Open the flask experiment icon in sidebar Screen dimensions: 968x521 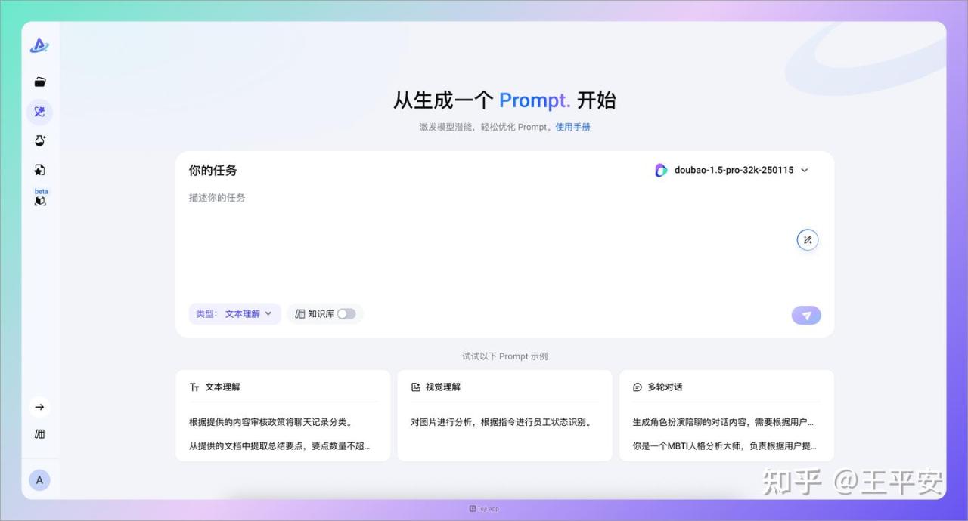tap(40, 140)
